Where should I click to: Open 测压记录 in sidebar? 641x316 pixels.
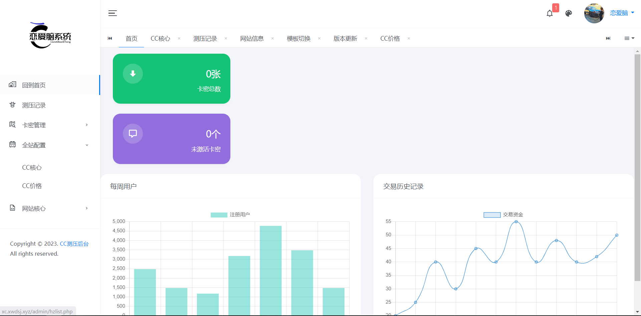[x=50, y=105]
